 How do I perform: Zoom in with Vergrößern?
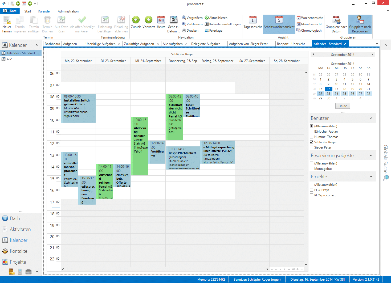(192, 18)
